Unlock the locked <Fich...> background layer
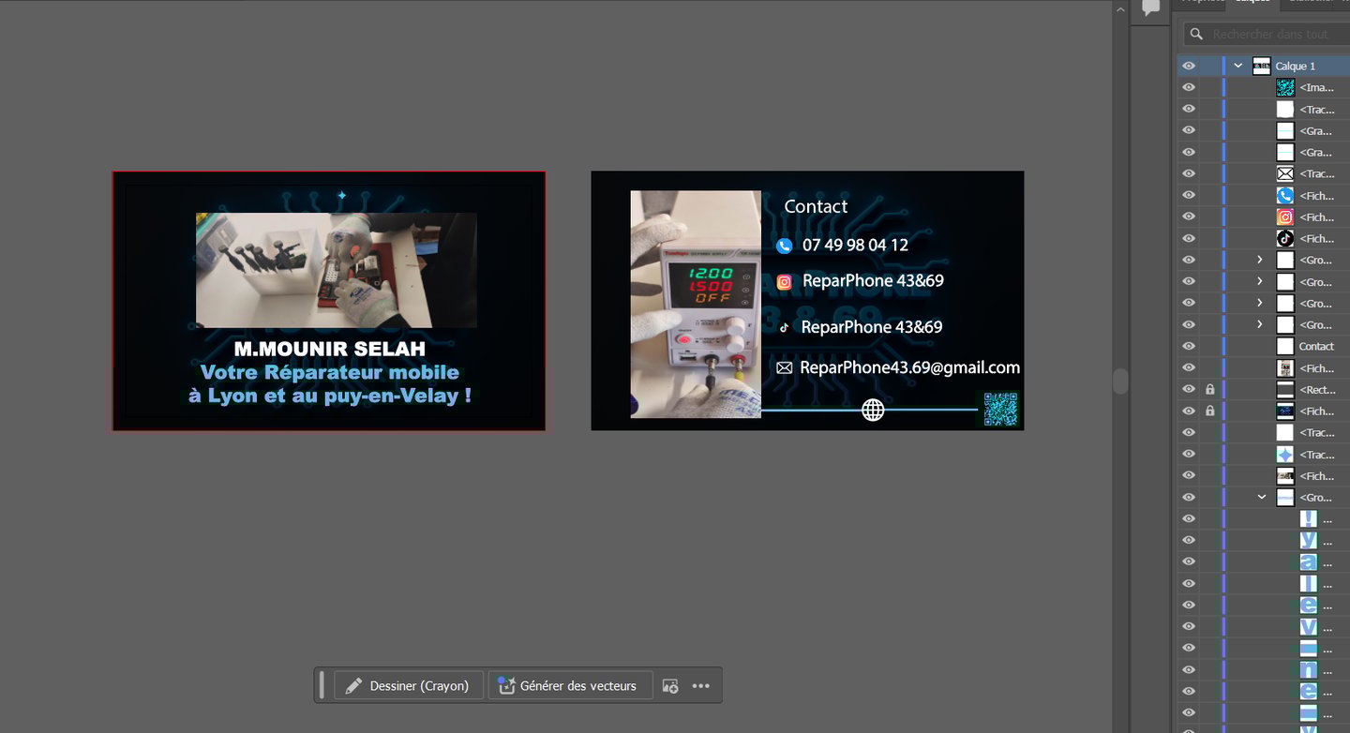The width and height of the screenshot is (1350, 733). pos(1210,411)
